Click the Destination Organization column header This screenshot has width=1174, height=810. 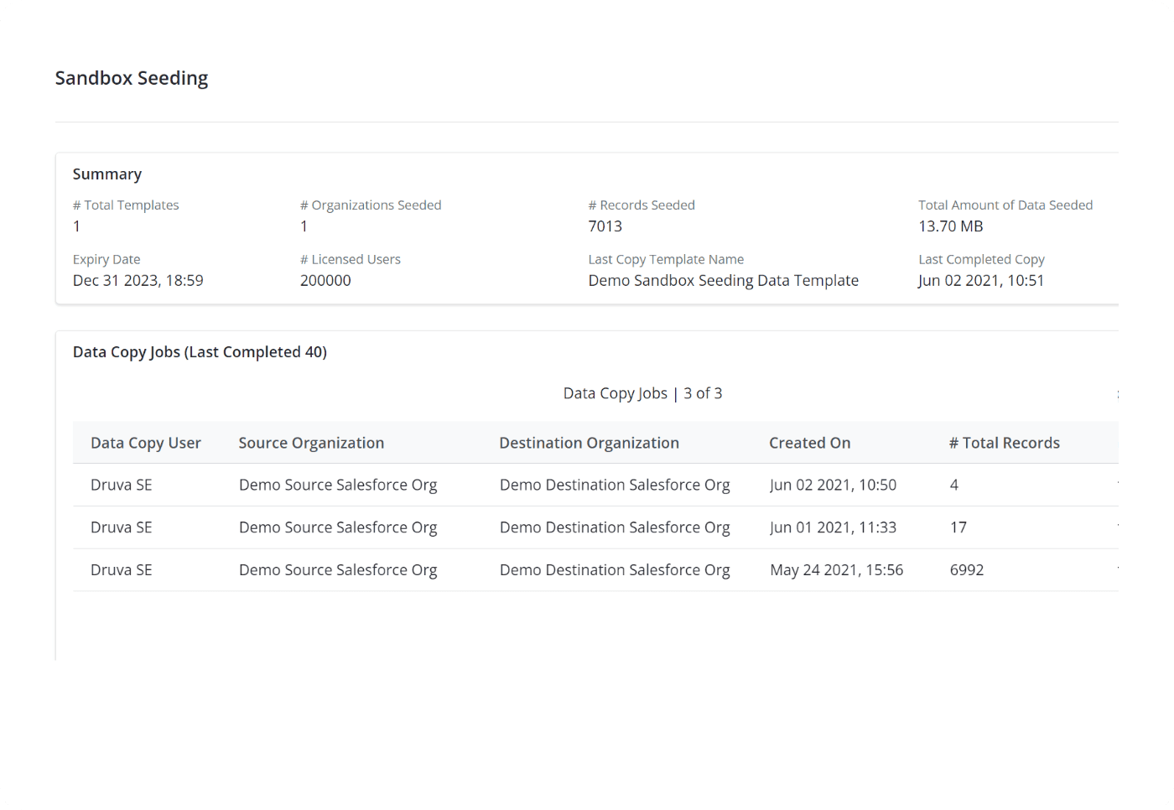tap(589, 443)
